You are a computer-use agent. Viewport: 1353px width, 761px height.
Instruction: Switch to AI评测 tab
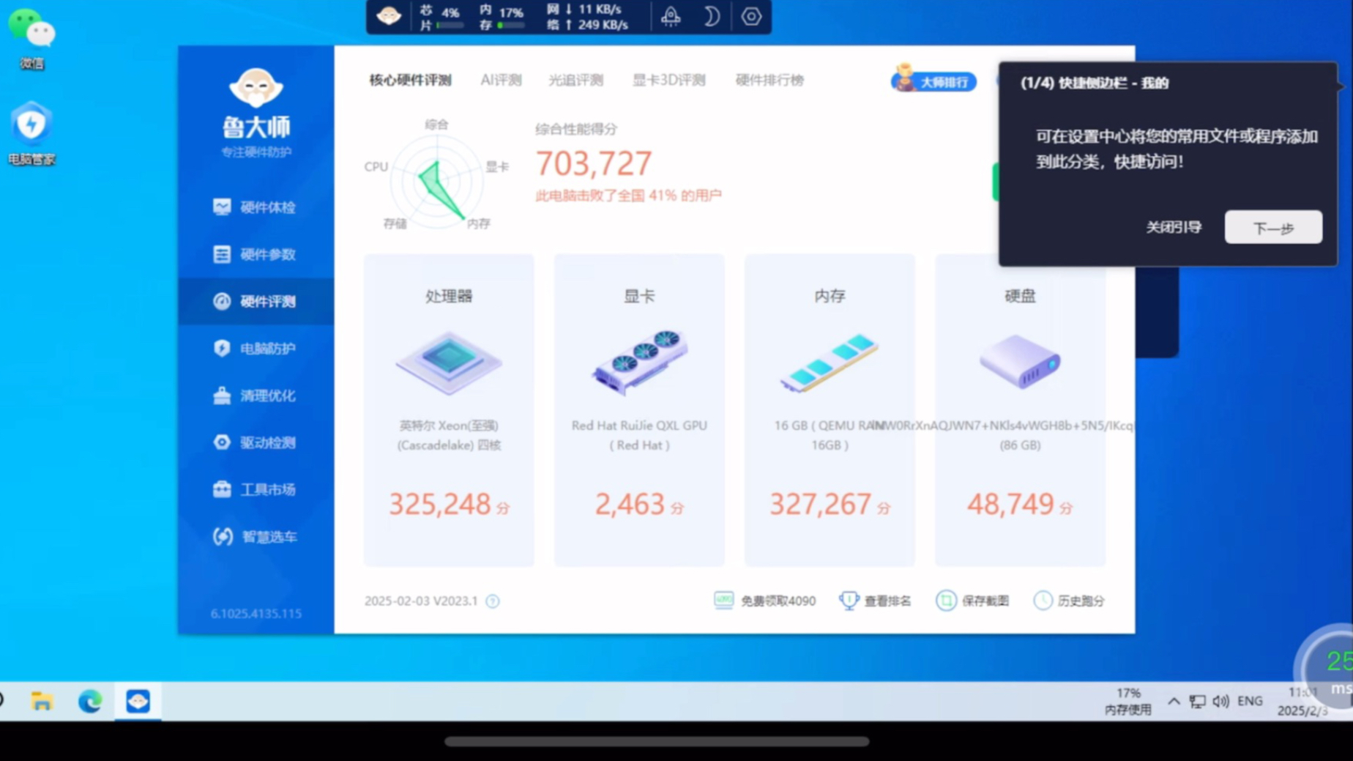[501, 80]
